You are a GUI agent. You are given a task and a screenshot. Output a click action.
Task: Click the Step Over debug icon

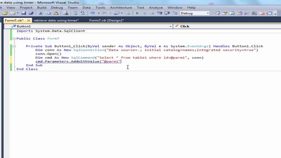tap(167, 13)
